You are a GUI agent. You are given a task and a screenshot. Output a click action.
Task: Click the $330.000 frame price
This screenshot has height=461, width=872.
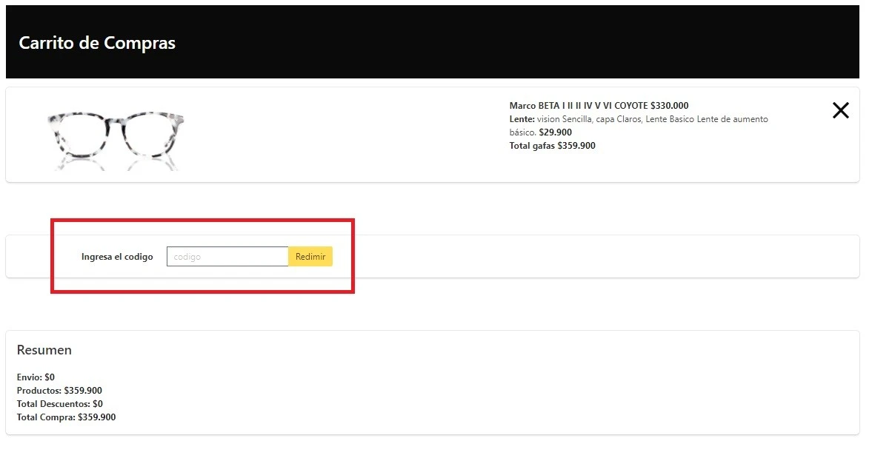click(669, 106)
